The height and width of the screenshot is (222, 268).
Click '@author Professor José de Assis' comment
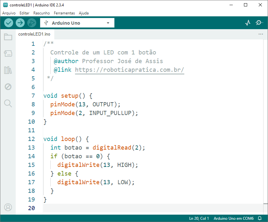click(x=108, y=61)
